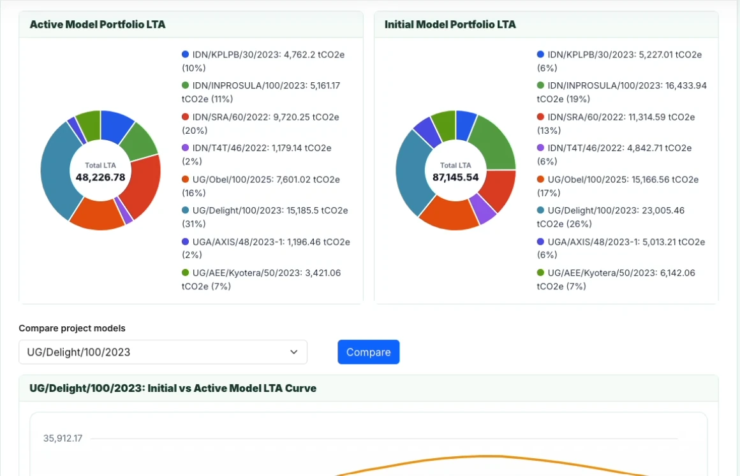Select the UGA/AXIS 5,013.21 legend entry
This screenshot has height=476, width=740.
621,249
